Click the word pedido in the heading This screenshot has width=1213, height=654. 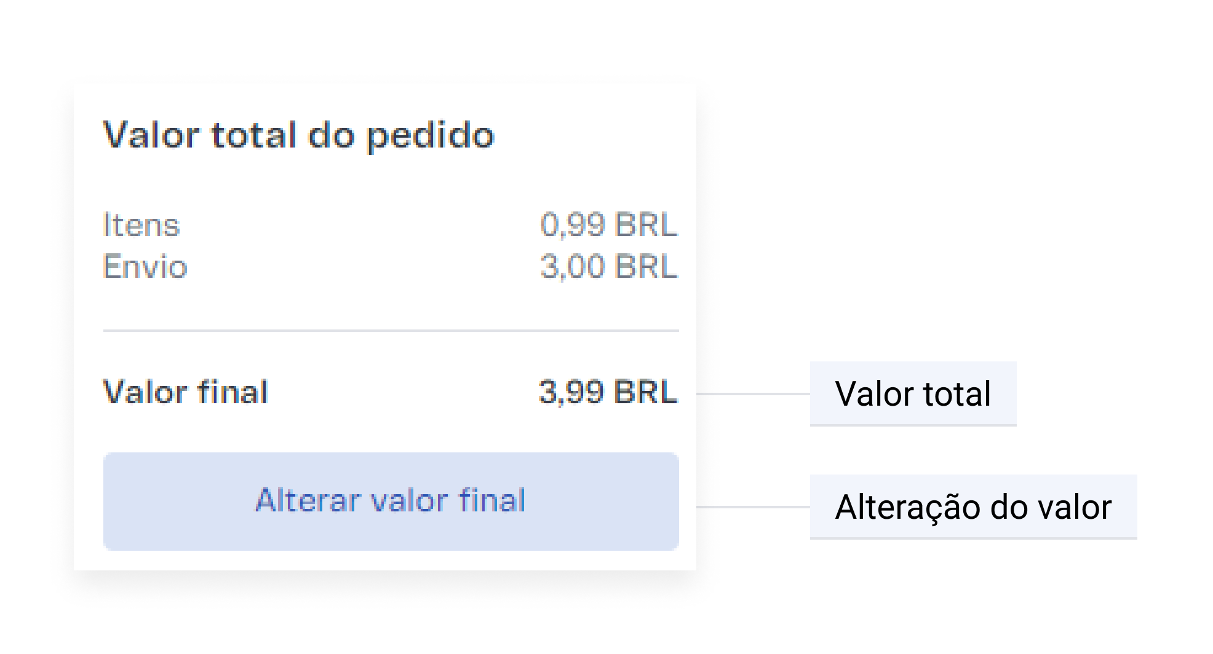430,136
